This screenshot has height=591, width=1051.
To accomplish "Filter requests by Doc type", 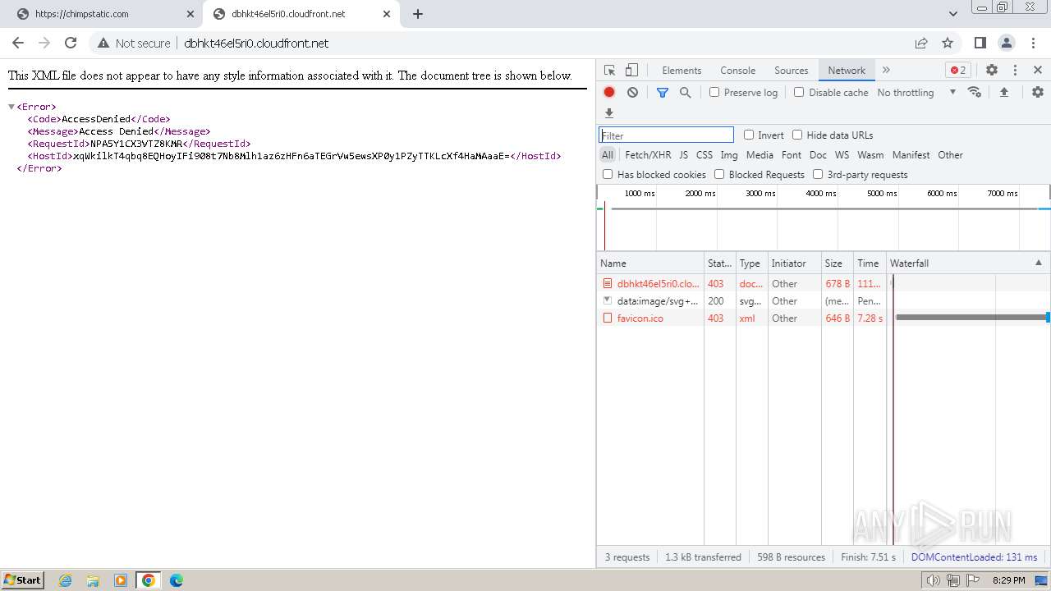I will coord(818,155).
